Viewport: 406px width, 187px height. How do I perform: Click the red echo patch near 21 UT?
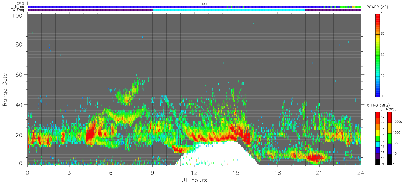click(315, 157)
